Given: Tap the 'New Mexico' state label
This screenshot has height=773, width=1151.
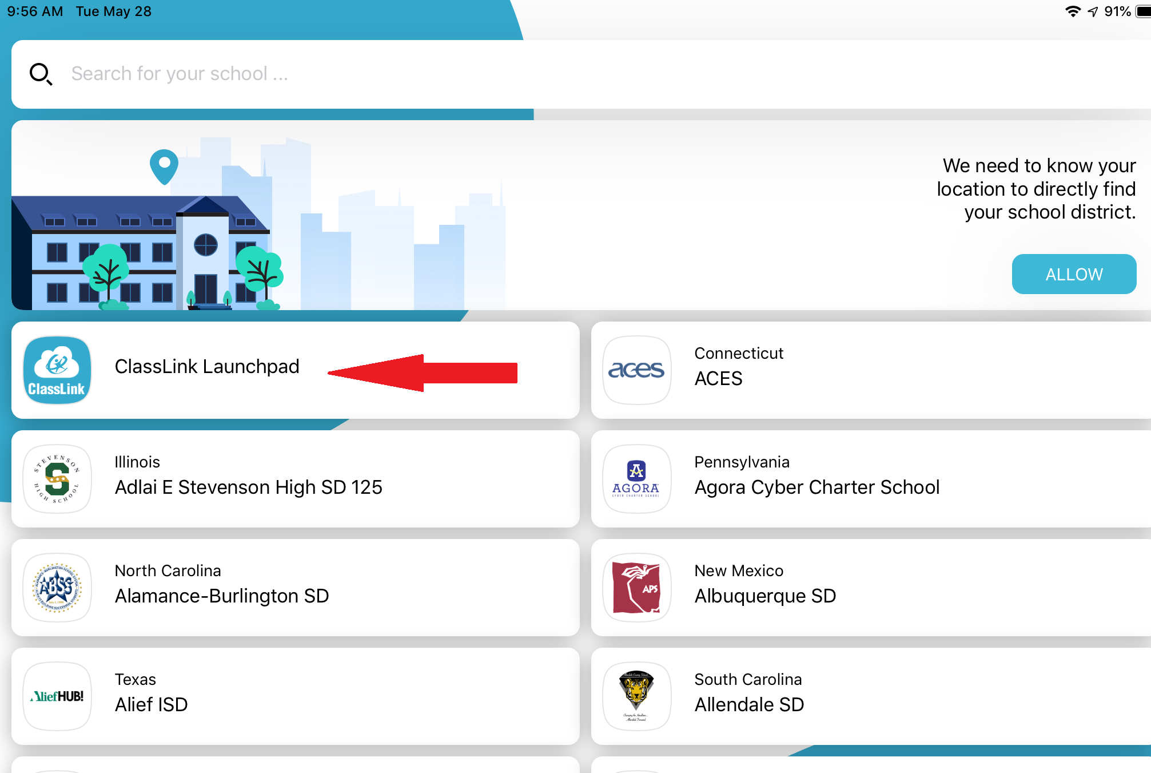Looking at the screenshot, I should tap(739, 570).
